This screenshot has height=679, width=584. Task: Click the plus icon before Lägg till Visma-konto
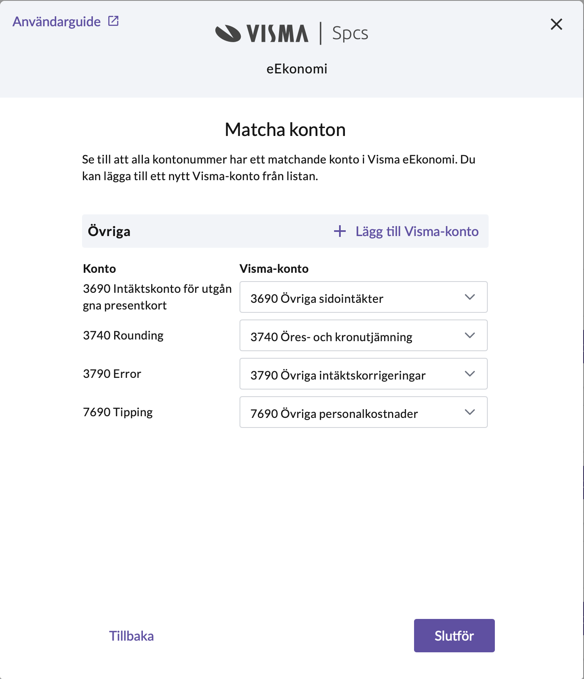click(x=340, y=231)
